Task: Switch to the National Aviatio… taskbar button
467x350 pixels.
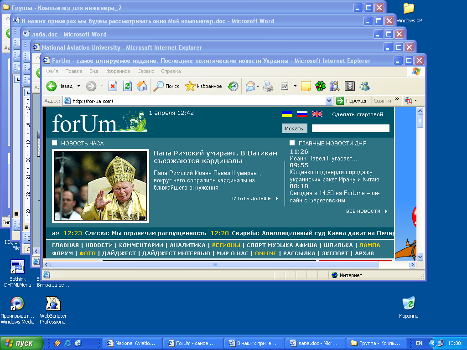Action: click(x=133, y=343)
